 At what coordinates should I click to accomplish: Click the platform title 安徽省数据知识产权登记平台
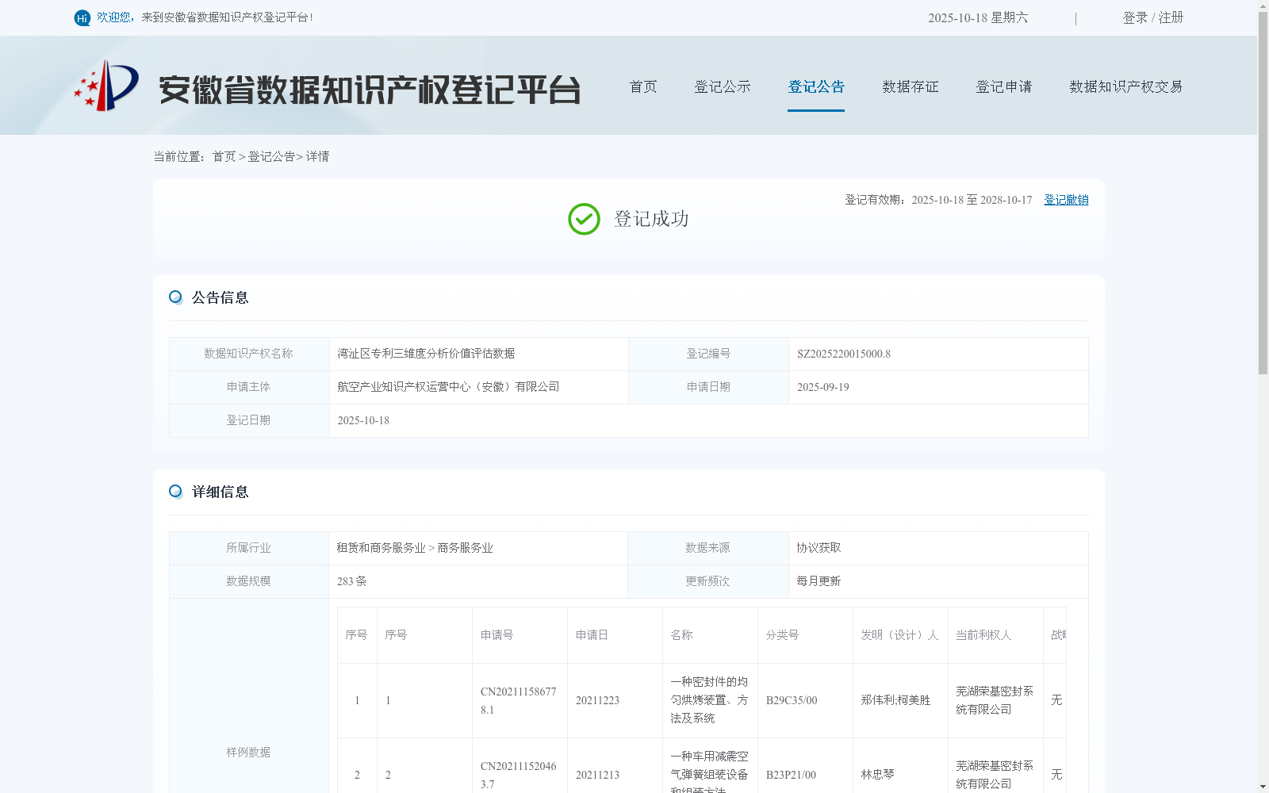click(370, 90)
